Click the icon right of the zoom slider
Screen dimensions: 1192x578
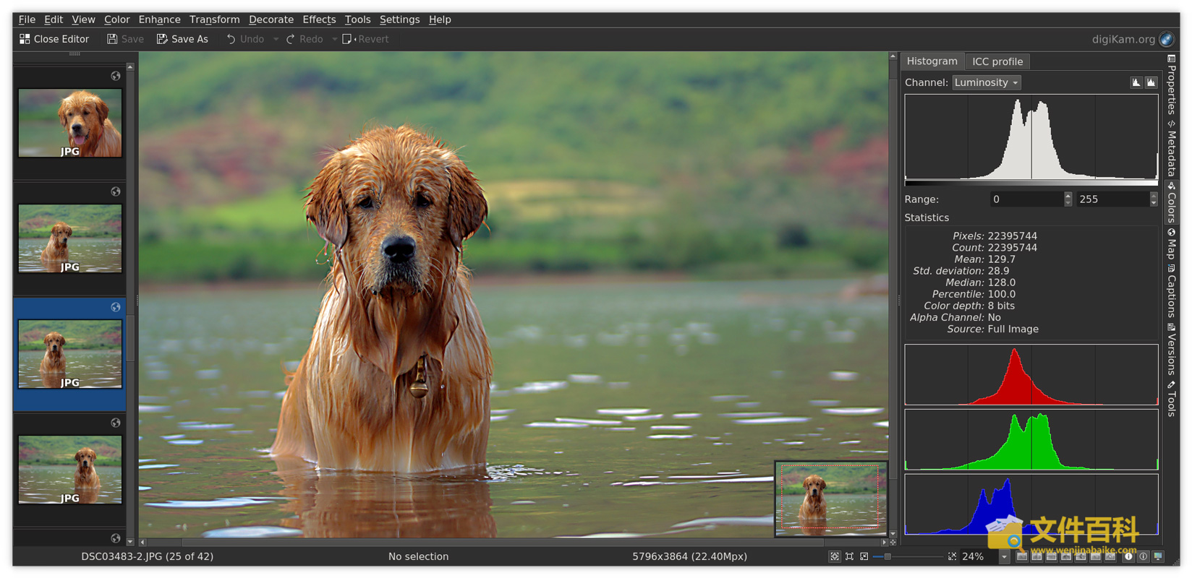pyautogui.click(x=952, y=556)
